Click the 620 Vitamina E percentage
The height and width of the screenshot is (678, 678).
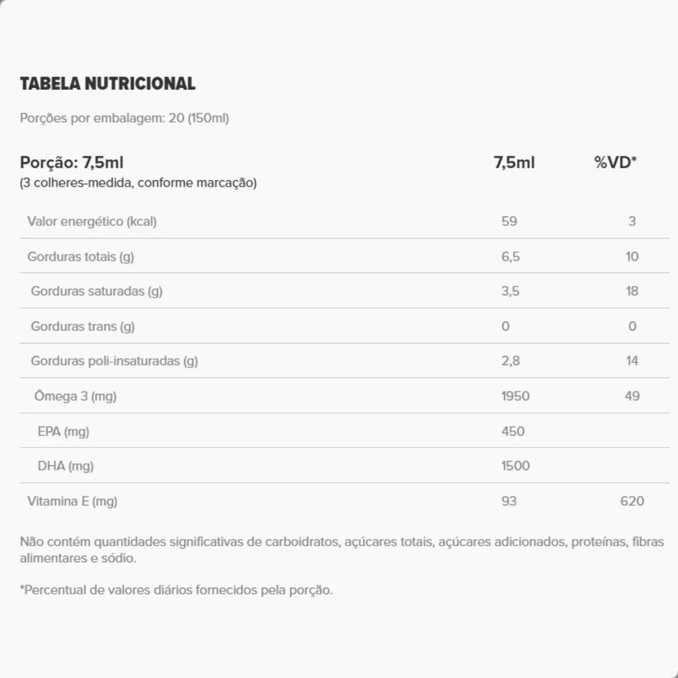632,501
